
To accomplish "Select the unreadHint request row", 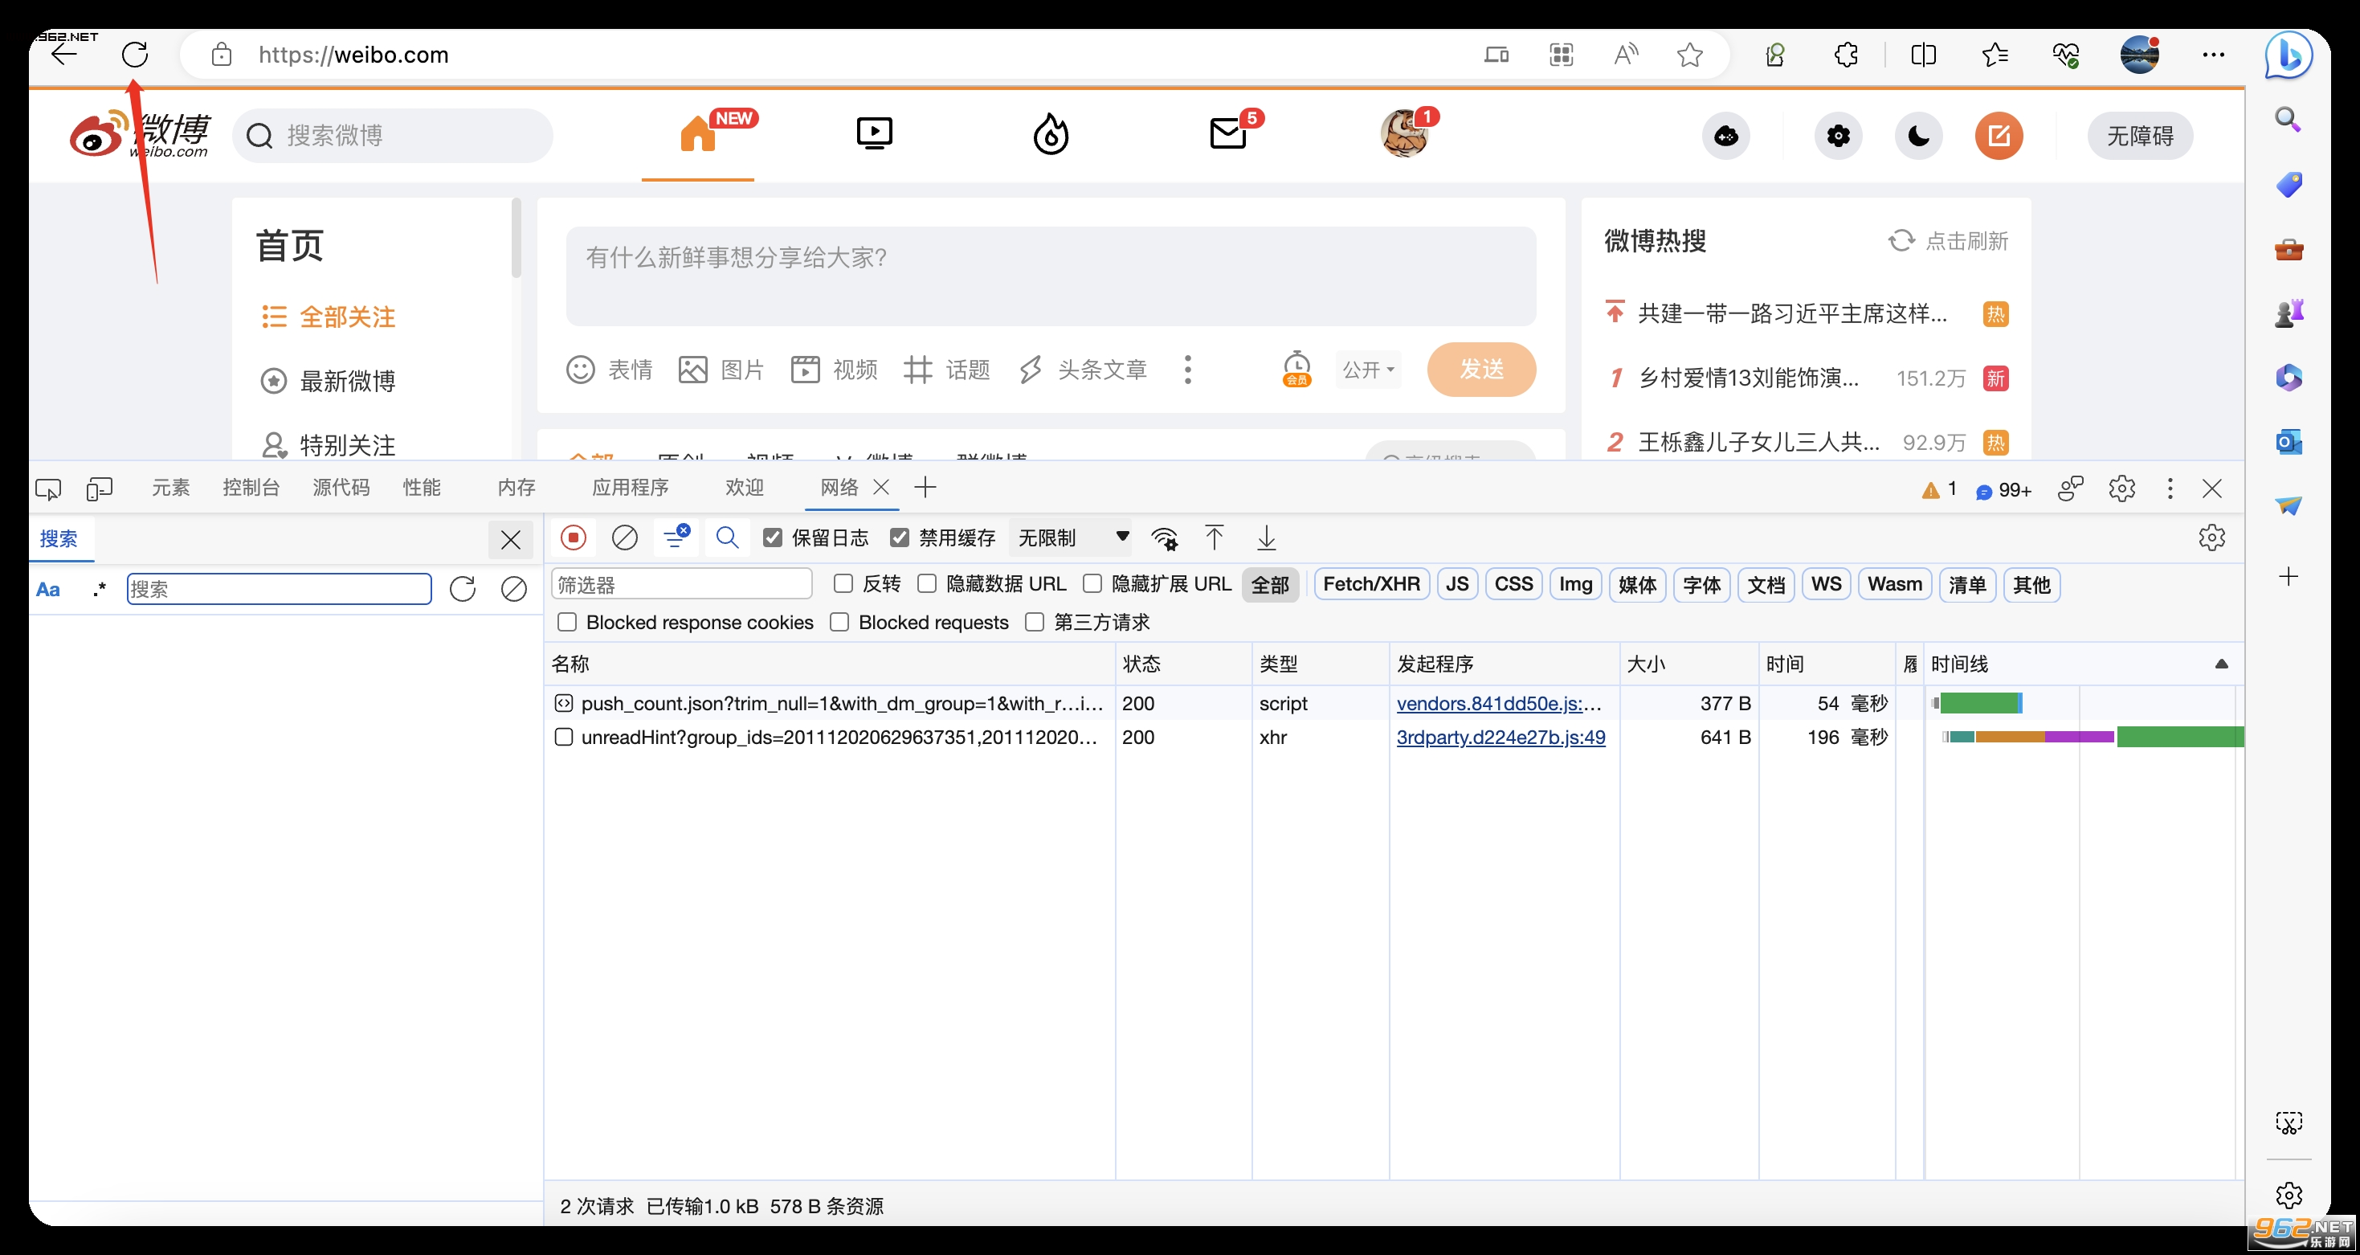I will pyautogui.click(x=1394, y=738).
